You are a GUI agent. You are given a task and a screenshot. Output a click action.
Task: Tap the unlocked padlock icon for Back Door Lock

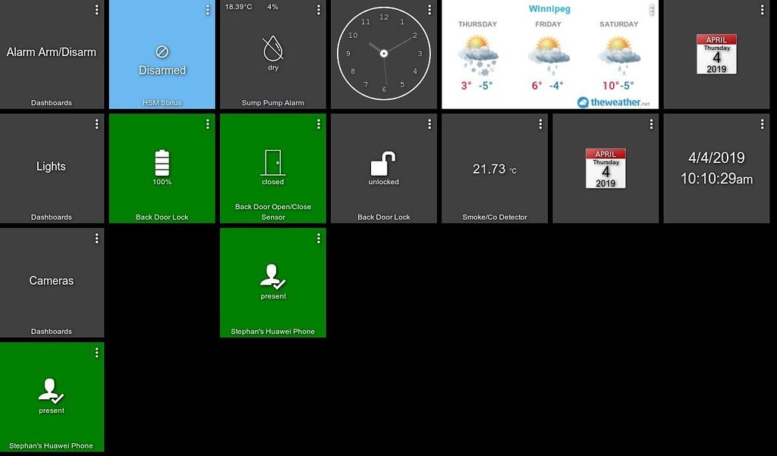[x=383, y=160]
